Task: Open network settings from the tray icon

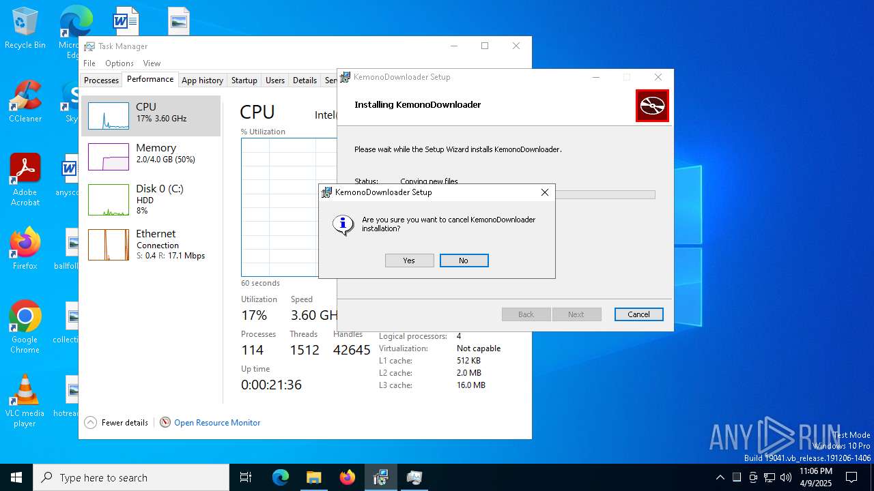Action: (770, 477)
